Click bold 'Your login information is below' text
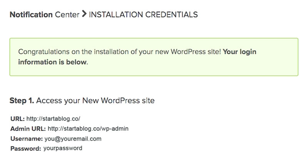 coord(52,62)
